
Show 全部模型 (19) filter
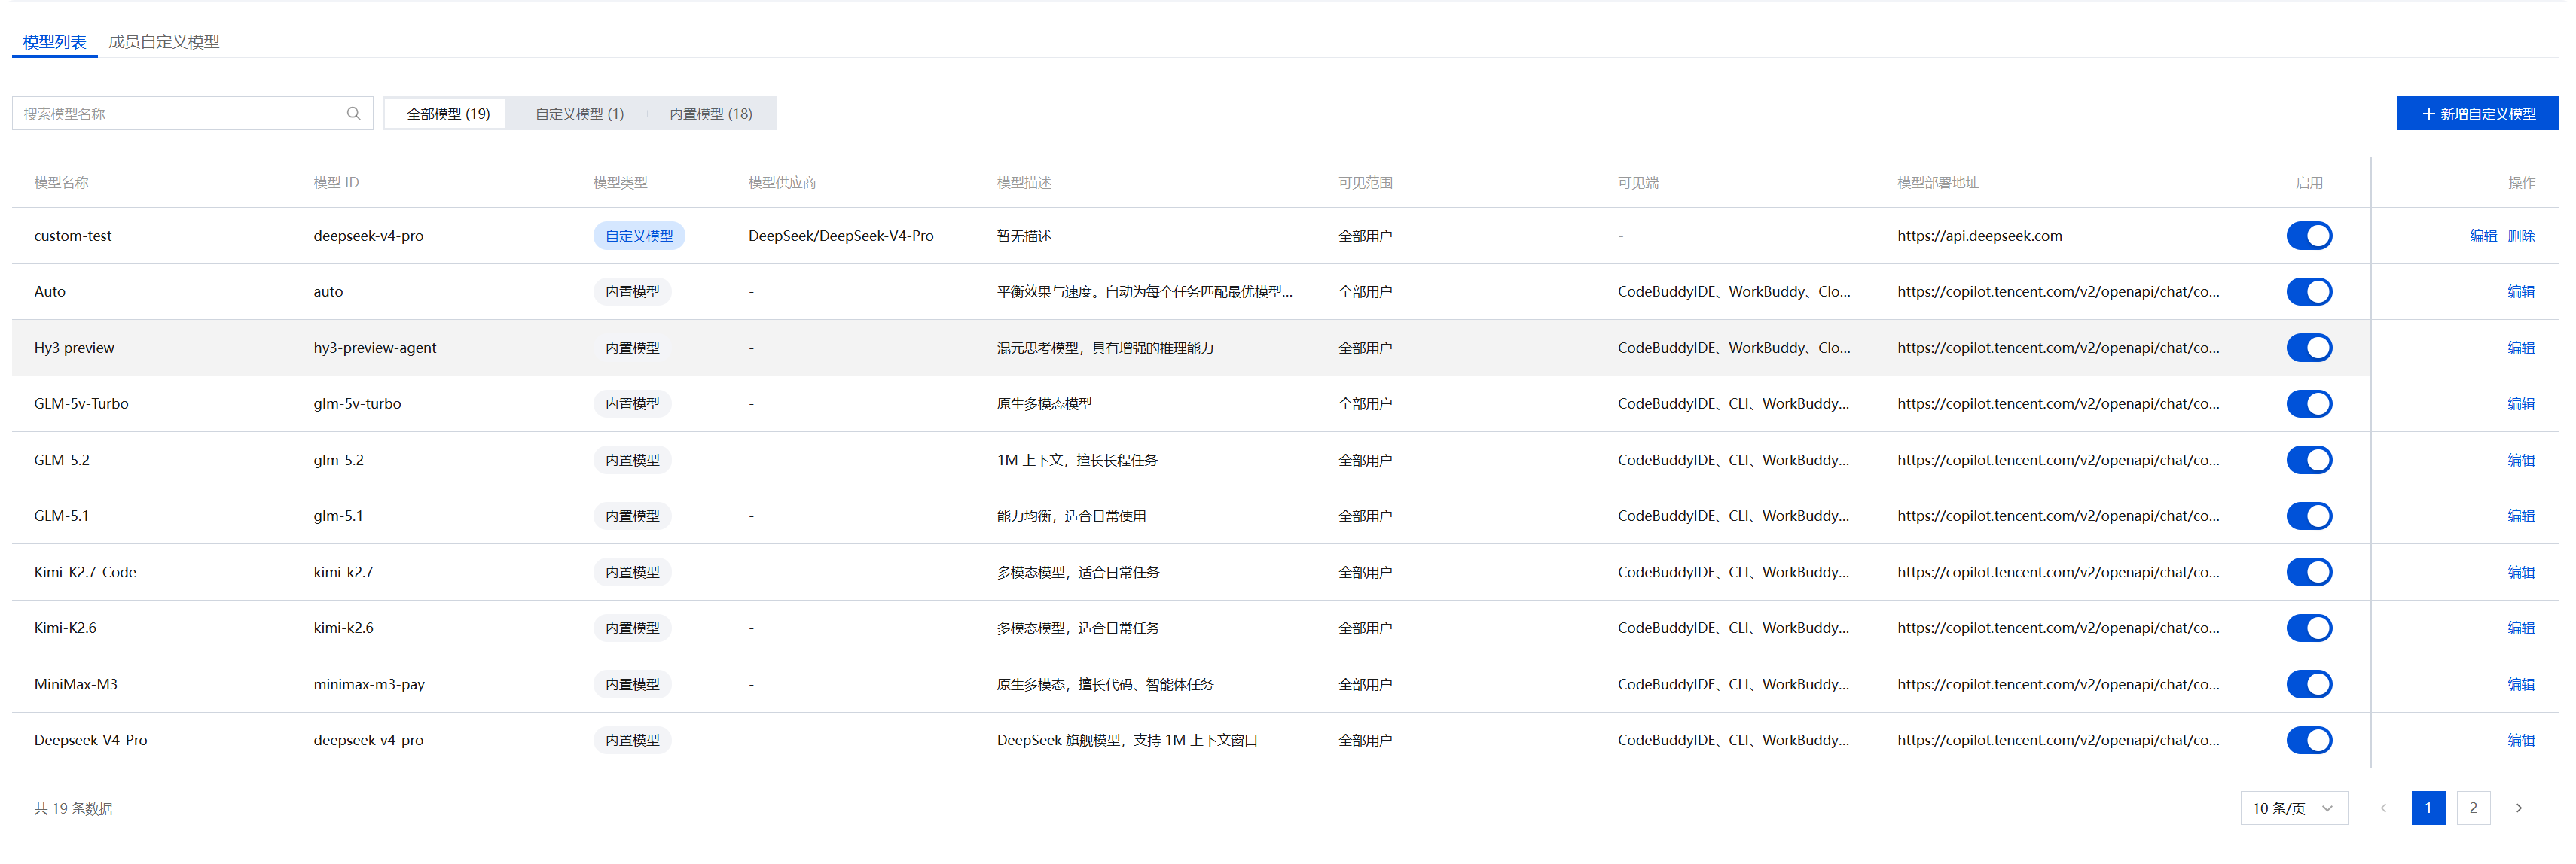tap(448, 114)
